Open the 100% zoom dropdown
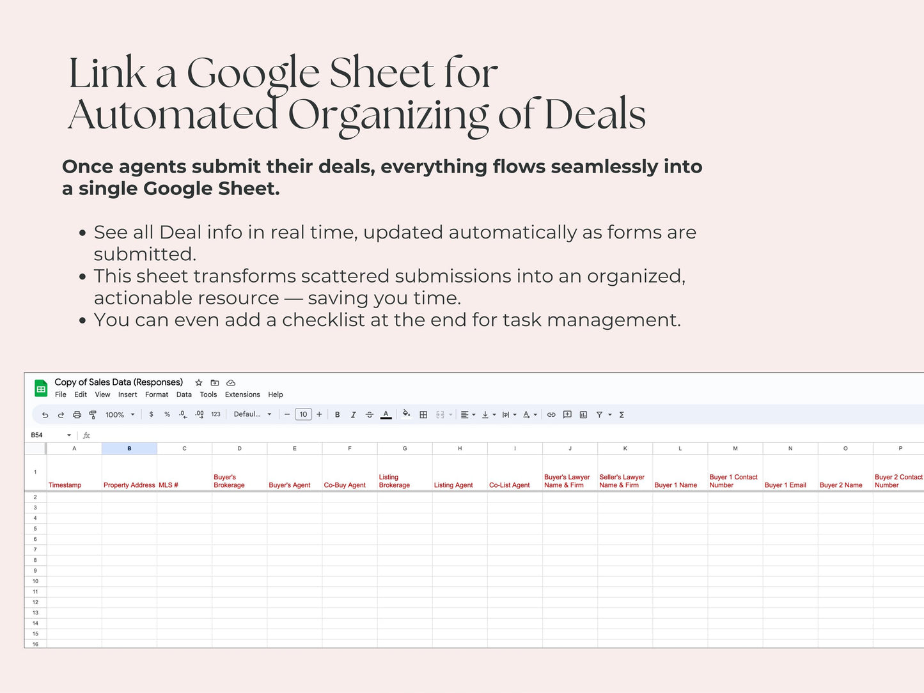 pos(120,415)
